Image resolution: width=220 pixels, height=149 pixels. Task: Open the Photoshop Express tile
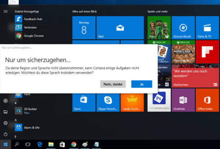click(159, 100)
